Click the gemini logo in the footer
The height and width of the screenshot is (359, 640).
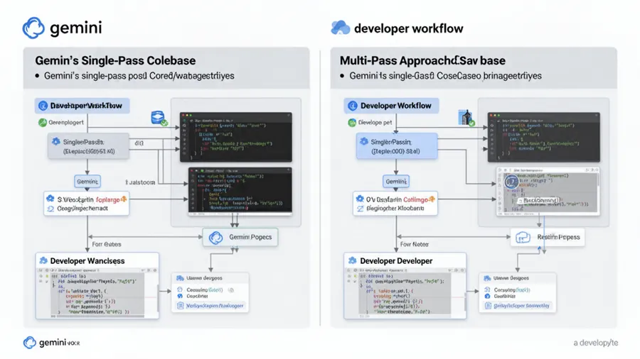[x=29, y=343]
